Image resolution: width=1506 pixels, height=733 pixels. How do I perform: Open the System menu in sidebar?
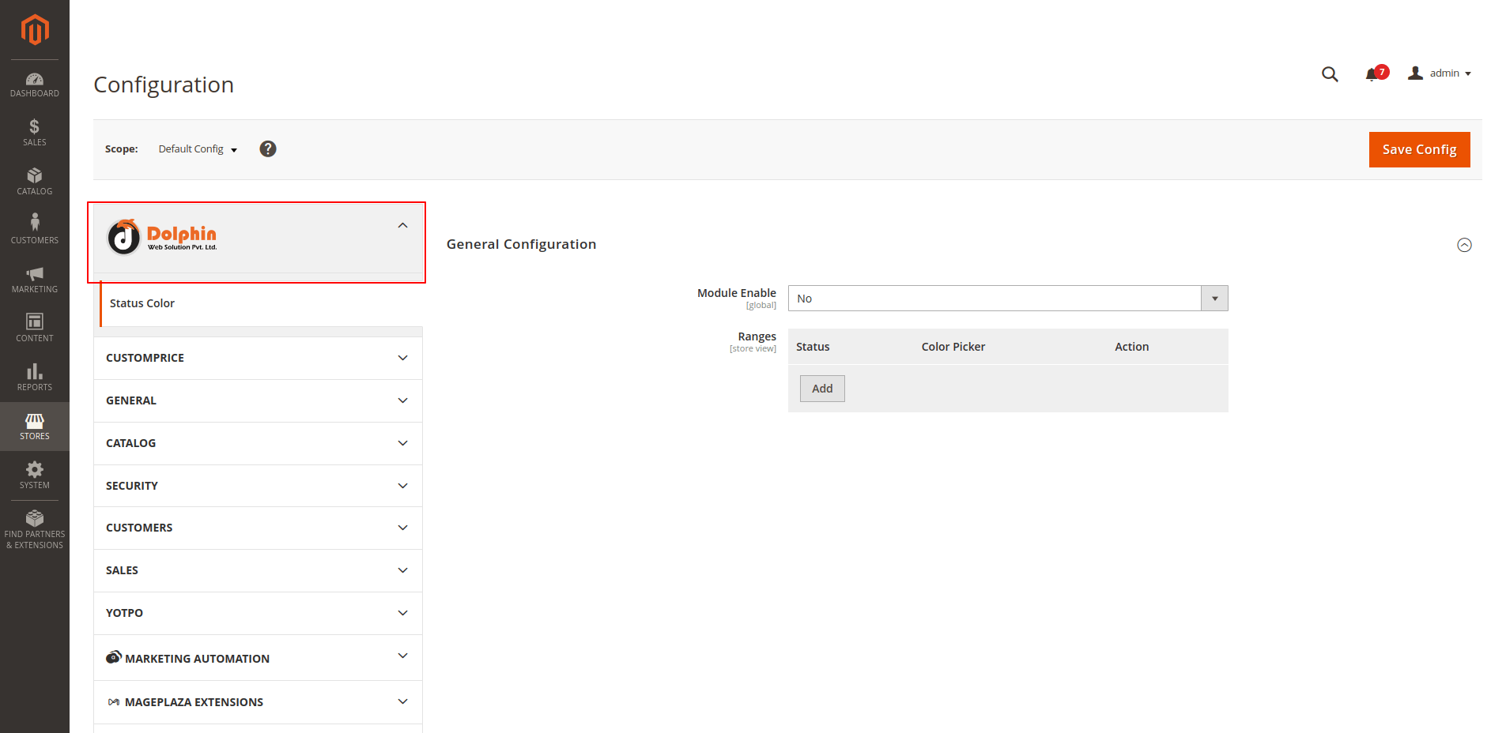[x=35, y=476]
